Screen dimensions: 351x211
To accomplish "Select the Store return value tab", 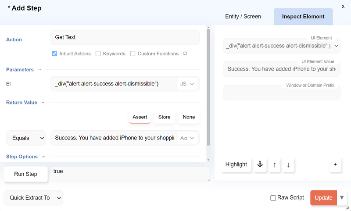I will point(165,117).
